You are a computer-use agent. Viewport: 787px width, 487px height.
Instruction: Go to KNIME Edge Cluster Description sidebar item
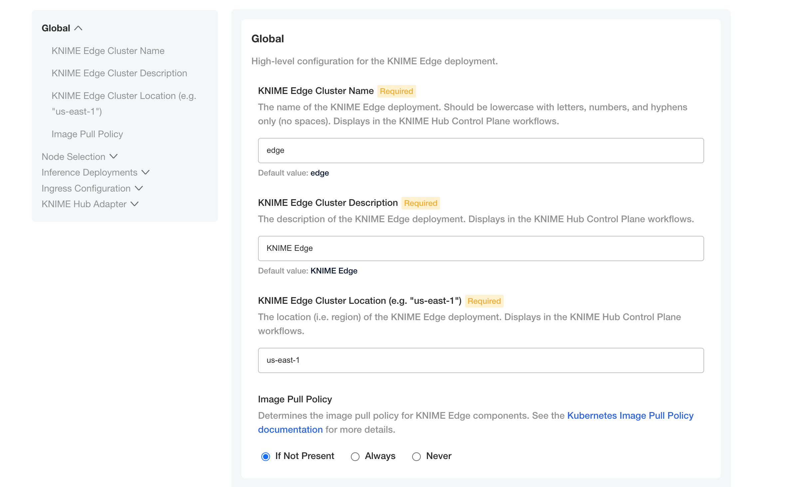coord(119,73)
